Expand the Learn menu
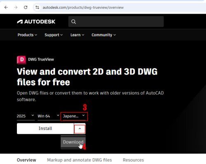Viewport: 206px width, 164px height. (x=77, y=35)
